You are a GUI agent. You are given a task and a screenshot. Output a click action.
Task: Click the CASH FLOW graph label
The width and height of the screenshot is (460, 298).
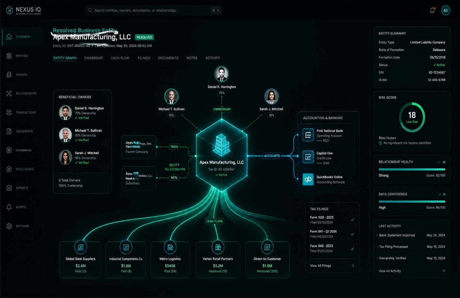tap(214, 221)
